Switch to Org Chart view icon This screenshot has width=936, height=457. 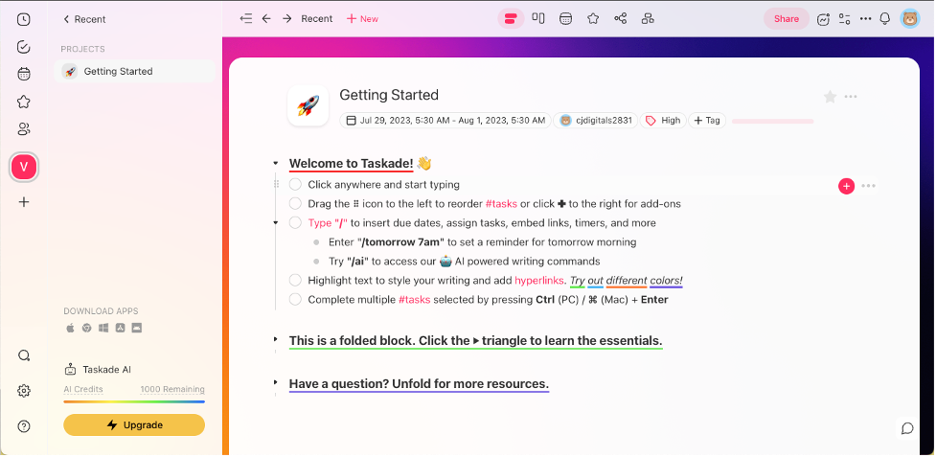(x=648, y=18)
